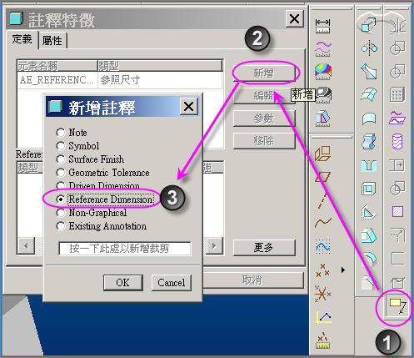
Task: Click the Cancel button in 新增註釋 dialog
Action: [x=172, y=283]
